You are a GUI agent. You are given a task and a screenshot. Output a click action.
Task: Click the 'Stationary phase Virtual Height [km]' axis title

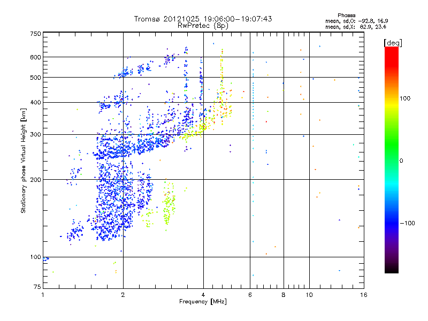pos(23,160)
